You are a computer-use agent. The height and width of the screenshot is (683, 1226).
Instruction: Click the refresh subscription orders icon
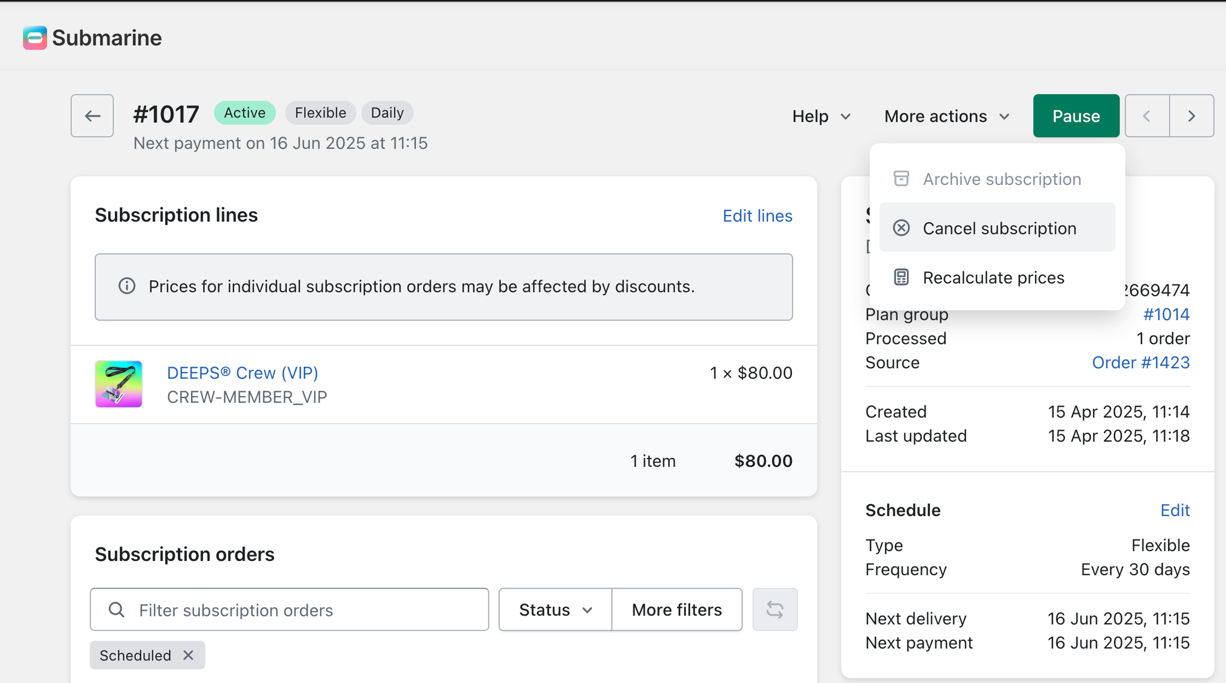tap(775, 609)
